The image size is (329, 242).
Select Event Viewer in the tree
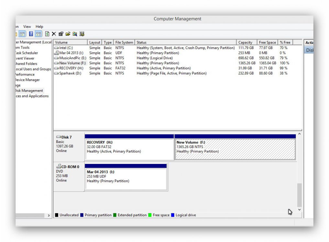[25, 58]
